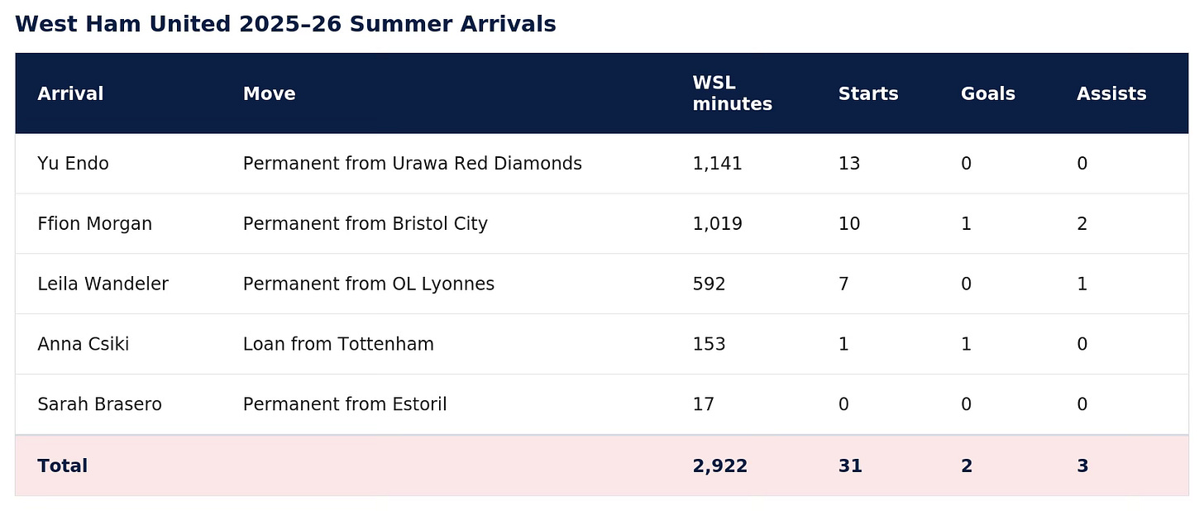This screenshot has width=1204, height=511.
Task: Click Permanent from Estoril cell
Action: (345, 404)
